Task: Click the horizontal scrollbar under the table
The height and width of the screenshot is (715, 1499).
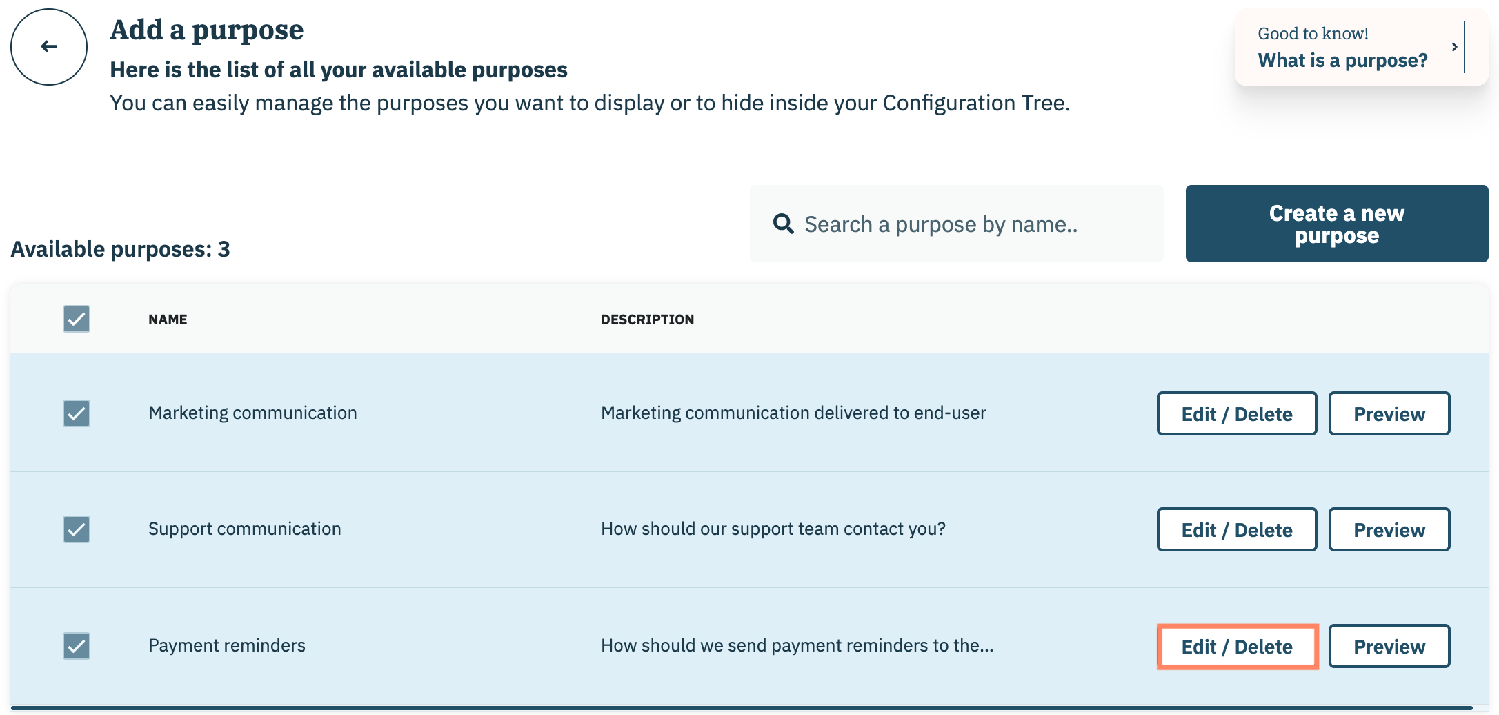Action: tap(742, 708)
